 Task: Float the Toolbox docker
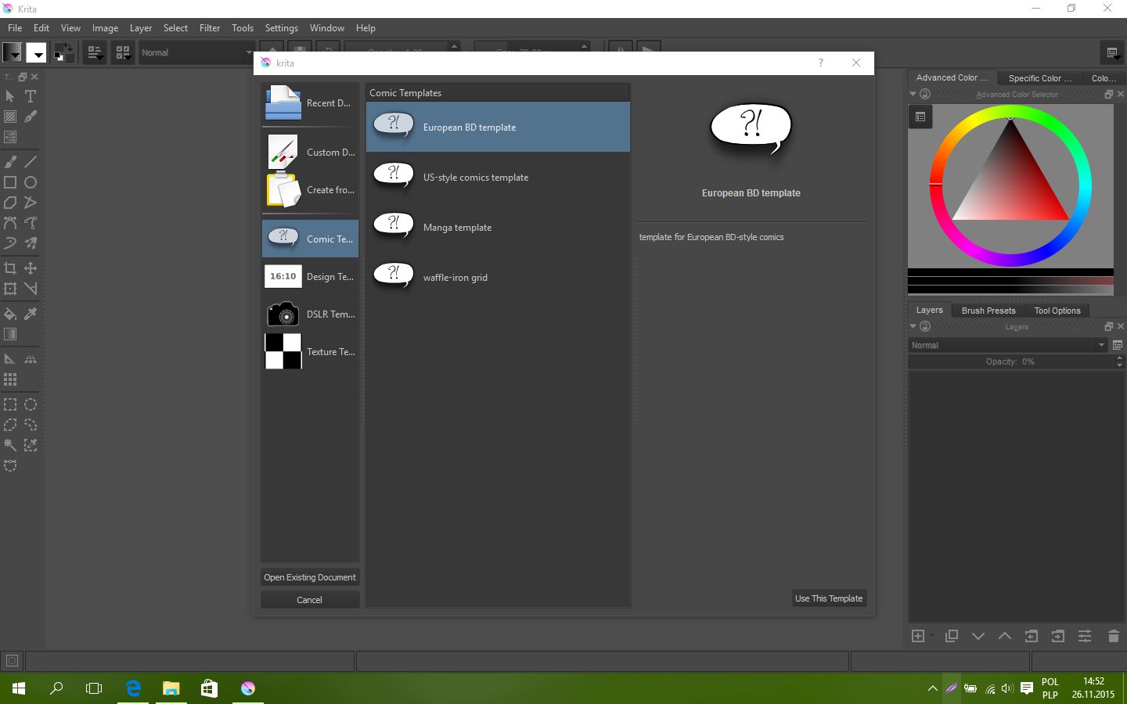tap(23, 77)
